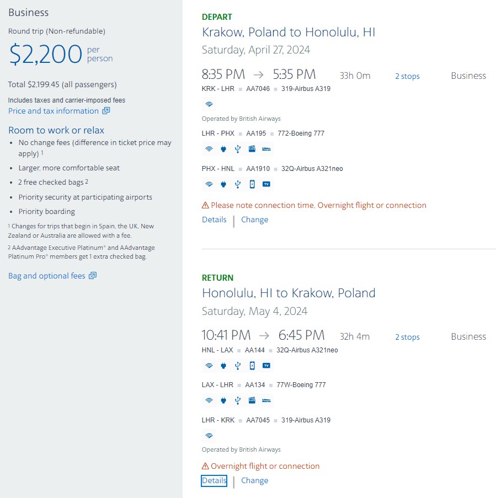Viewport: 496px width, 498px height.
Task: Click lie-flat seat icon on LAX - LHR flight
Action: pos(266,400)
